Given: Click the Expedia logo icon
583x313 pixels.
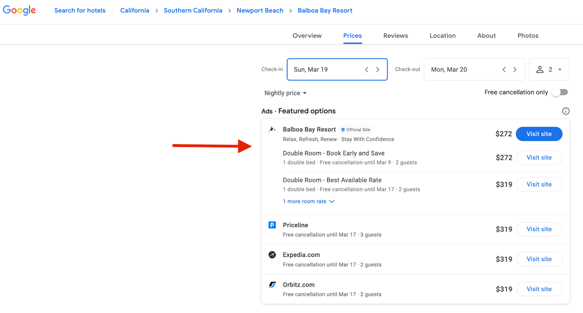Looking at the screenshot, I should point(272,255).
